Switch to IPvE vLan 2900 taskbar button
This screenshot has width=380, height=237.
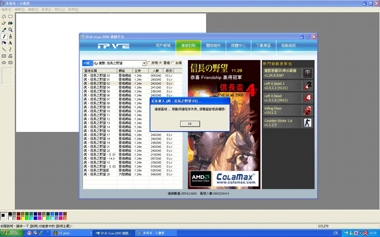[115, 233]
